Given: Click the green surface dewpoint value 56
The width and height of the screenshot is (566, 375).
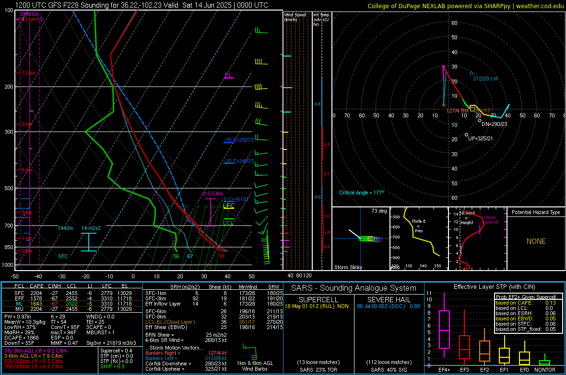Looking at the screenshot, I should tap(176, 256).
